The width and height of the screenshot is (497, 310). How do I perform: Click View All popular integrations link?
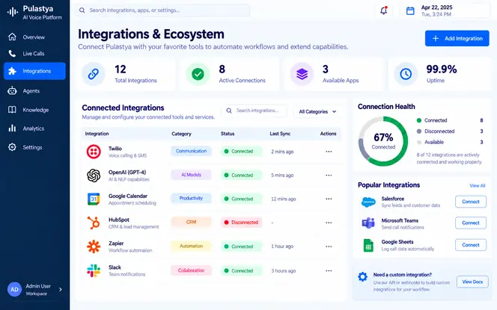(477, 186)
